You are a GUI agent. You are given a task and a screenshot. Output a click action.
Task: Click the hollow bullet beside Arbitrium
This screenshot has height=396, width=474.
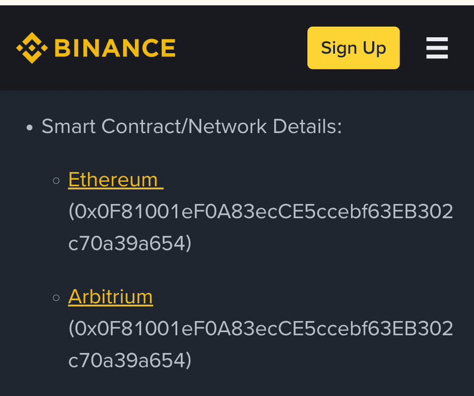click(x=56, y=298)
